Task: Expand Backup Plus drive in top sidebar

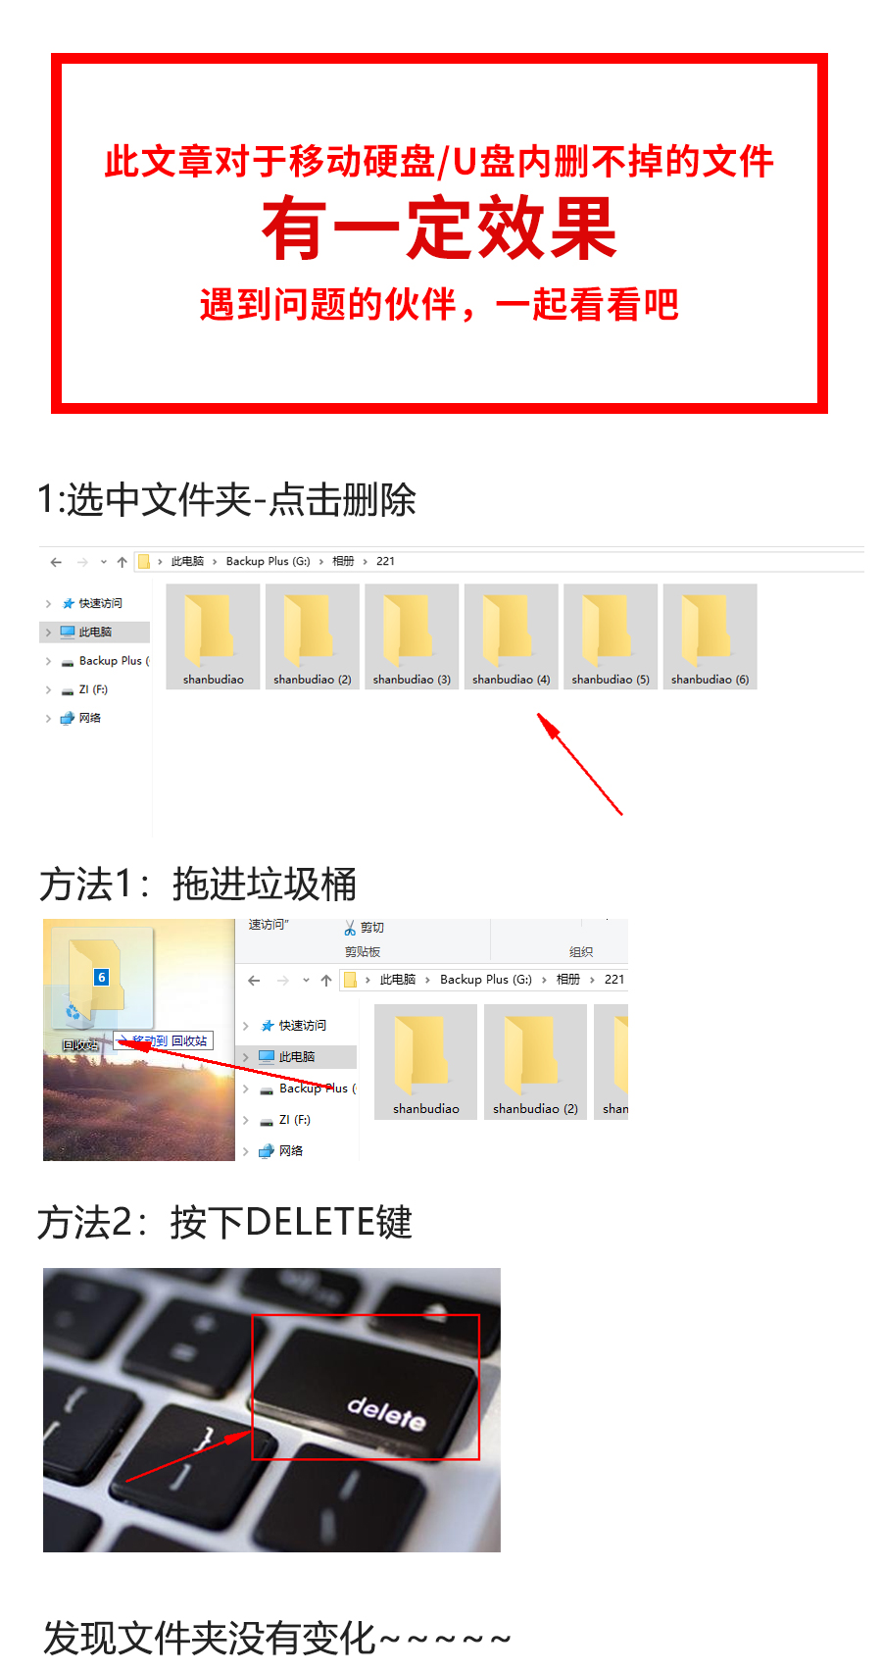Action: pos(48,661)
